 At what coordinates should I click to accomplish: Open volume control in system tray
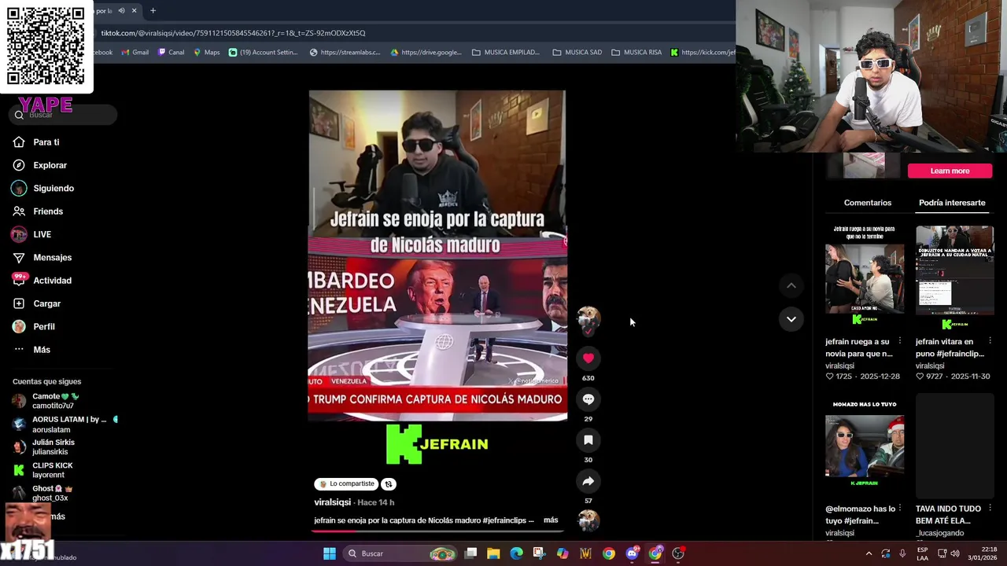[955, 553]
